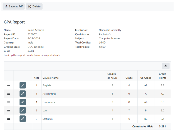Viewport: 175px width, 132px height.
Task: Click the Year column header
Action: click(x=36, y=78)
